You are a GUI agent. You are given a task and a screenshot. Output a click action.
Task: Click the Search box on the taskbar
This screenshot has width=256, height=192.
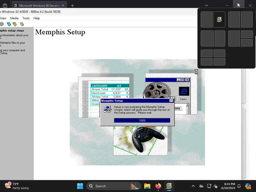click(x=114, y=186)
